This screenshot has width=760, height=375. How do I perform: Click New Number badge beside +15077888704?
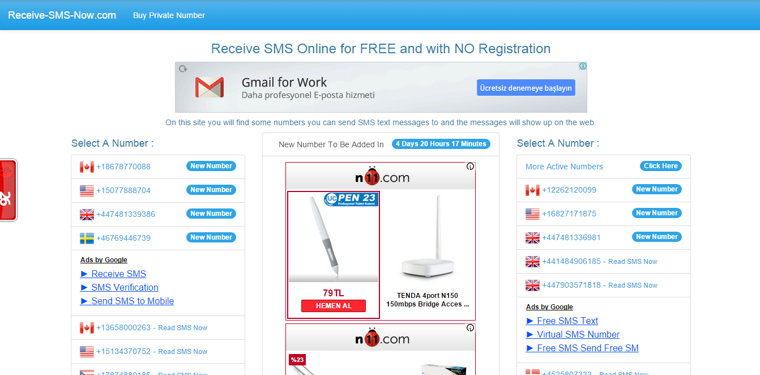[211, 190]
